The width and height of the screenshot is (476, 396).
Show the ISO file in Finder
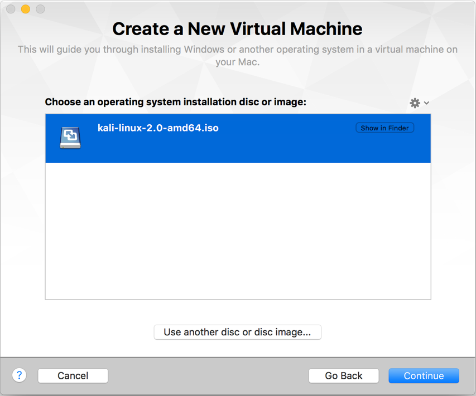(x=384, y=128)
